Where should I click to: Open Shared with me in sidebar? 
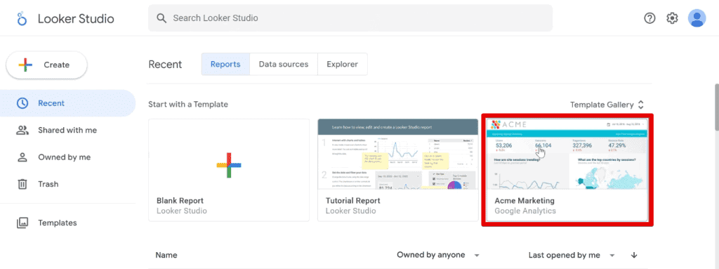(x=68, y=130)
